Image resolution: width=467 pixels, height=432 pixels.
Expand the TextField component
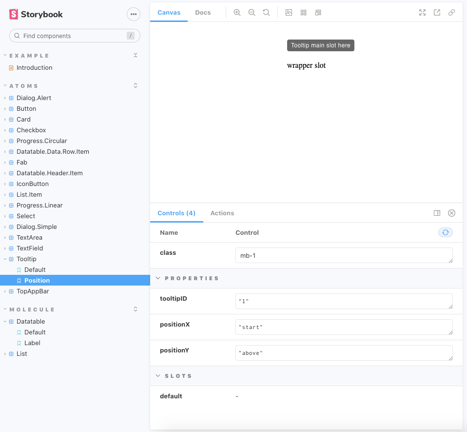coord(29,248)
